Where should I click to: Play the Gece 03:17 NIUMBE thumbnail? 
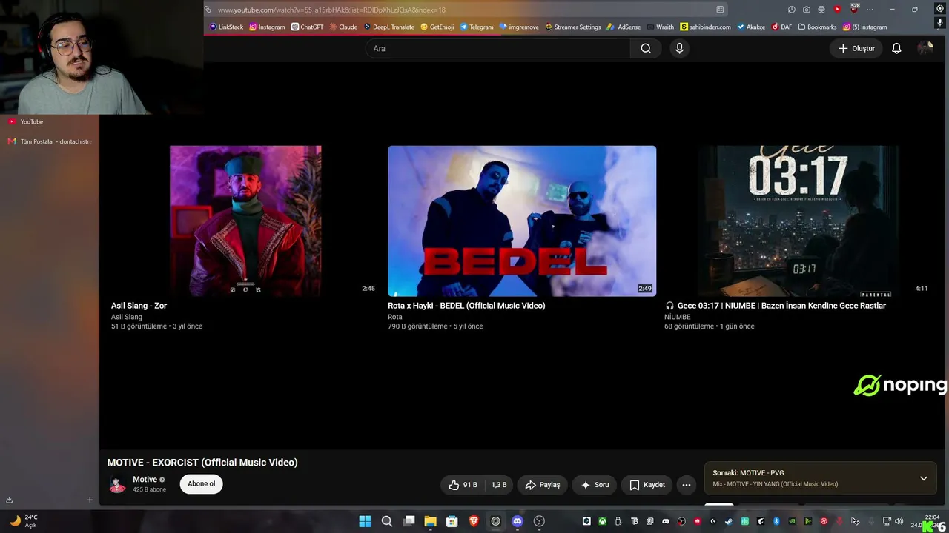coord(798,221)
